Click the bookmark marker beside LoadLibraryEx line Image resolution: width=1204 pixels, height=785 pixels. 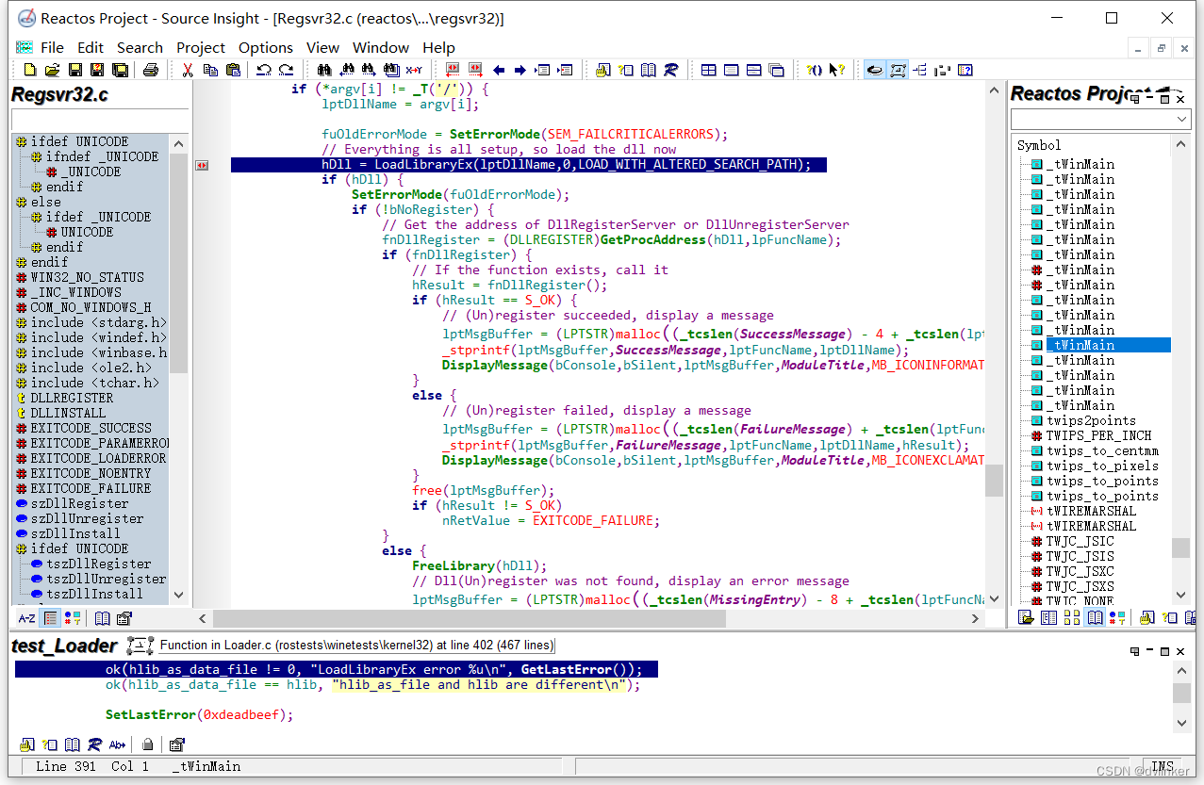[202, 165]
